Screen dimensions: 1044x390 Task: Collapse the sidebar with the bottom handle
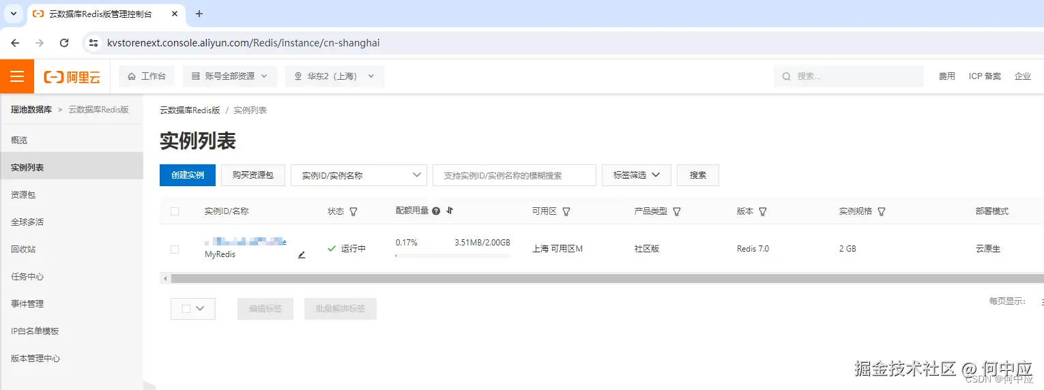click(149, 385)
